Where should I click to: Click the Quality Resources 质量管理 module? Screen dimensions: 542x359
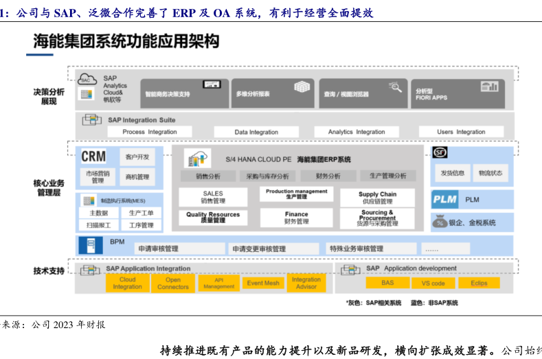pyautogui.click(x=213, y=218)
